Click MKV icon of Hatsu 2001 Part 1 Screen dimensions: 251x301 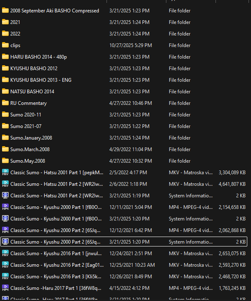point(5,172)
